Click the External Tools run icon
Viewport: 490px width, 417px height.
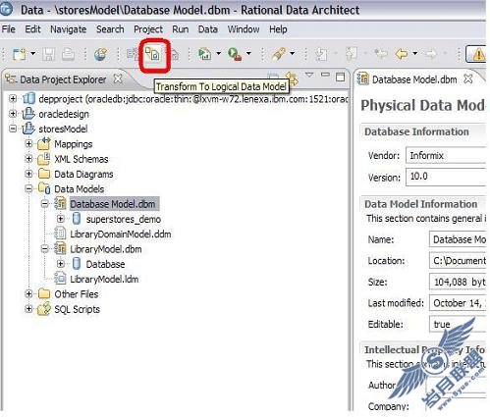[235, 54]
